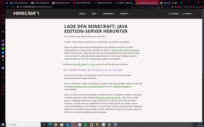
Task: Open the Opera menu logo button
Action: tap(3, 3)
